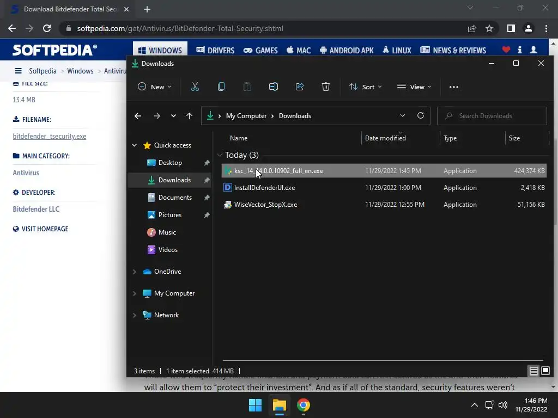Viewport: 558px width, 418px height.
Task: Click Windows breadcrumb link
Action: point(80,71)
